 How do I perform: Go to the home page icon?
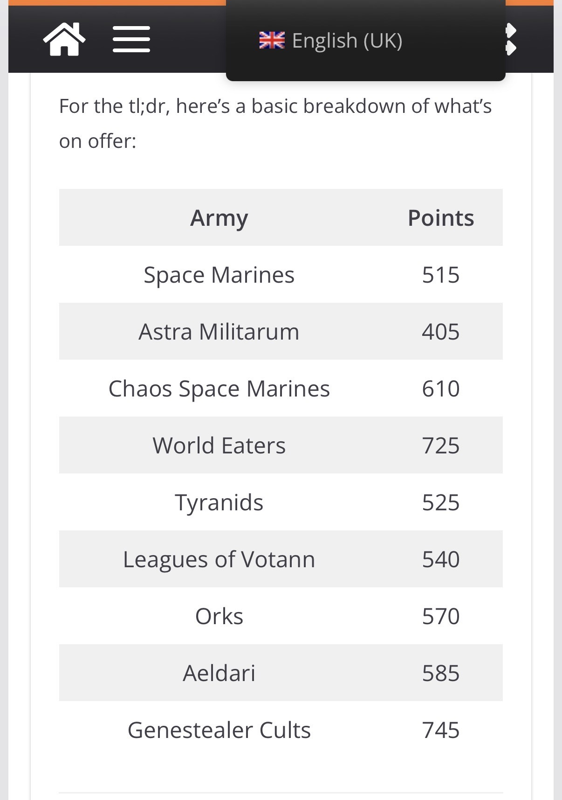[64, 40]
